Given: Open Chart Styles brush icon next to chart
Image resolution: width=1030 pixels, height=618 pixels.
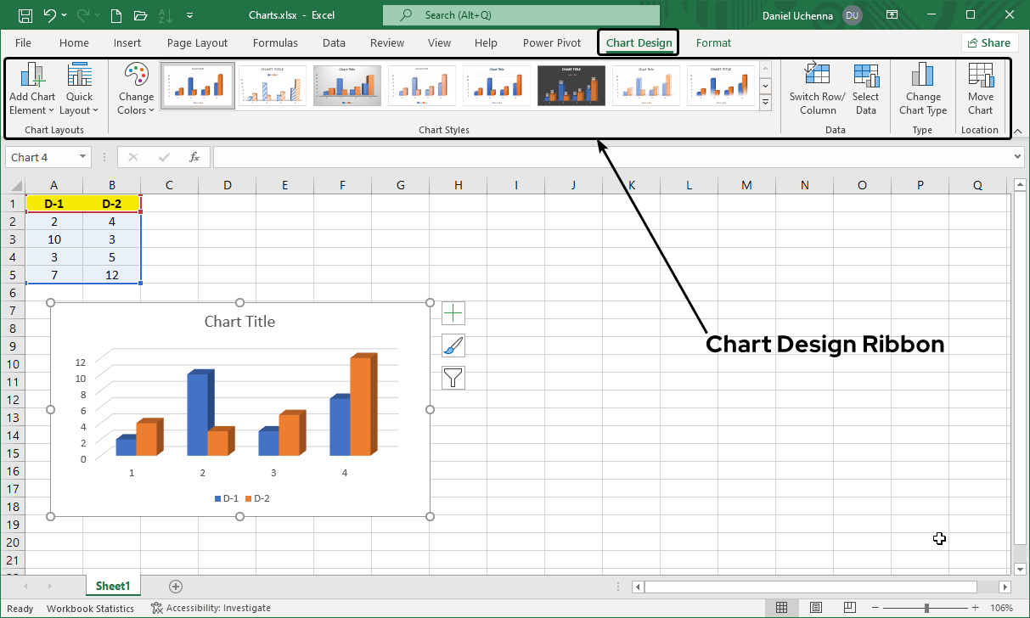Looking at the screenshot, I should [x=453, y=345].
